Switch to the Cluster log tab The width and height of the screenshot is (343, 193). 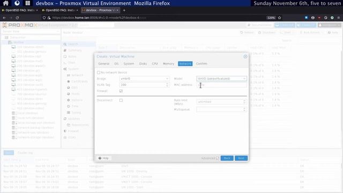point(25,153)
